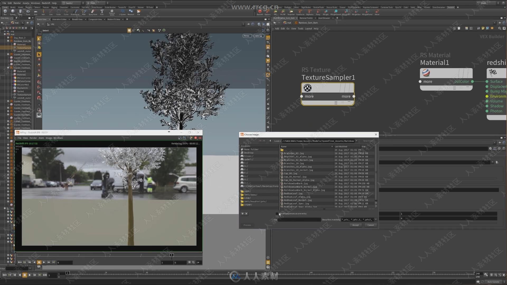The width and height of the screenshot is (507, 285).
Task: Select the Font shelf tool
Action: [102, 12]
